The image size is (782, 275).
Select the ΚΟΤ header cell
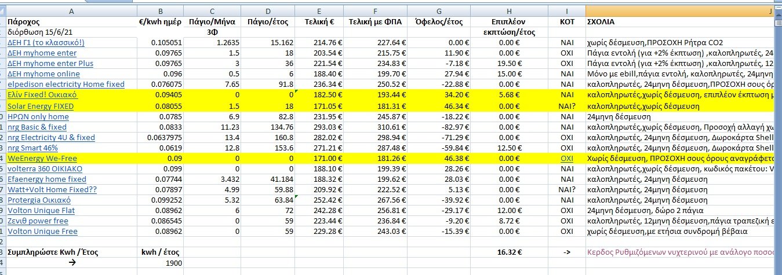[x=567, y=22]
